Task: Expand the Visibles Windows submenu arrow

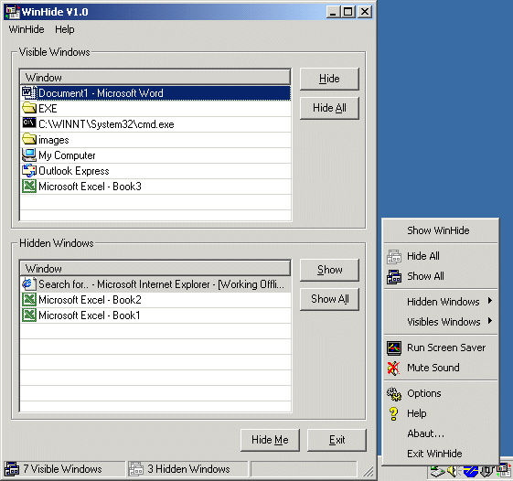Action: [490, 321]
